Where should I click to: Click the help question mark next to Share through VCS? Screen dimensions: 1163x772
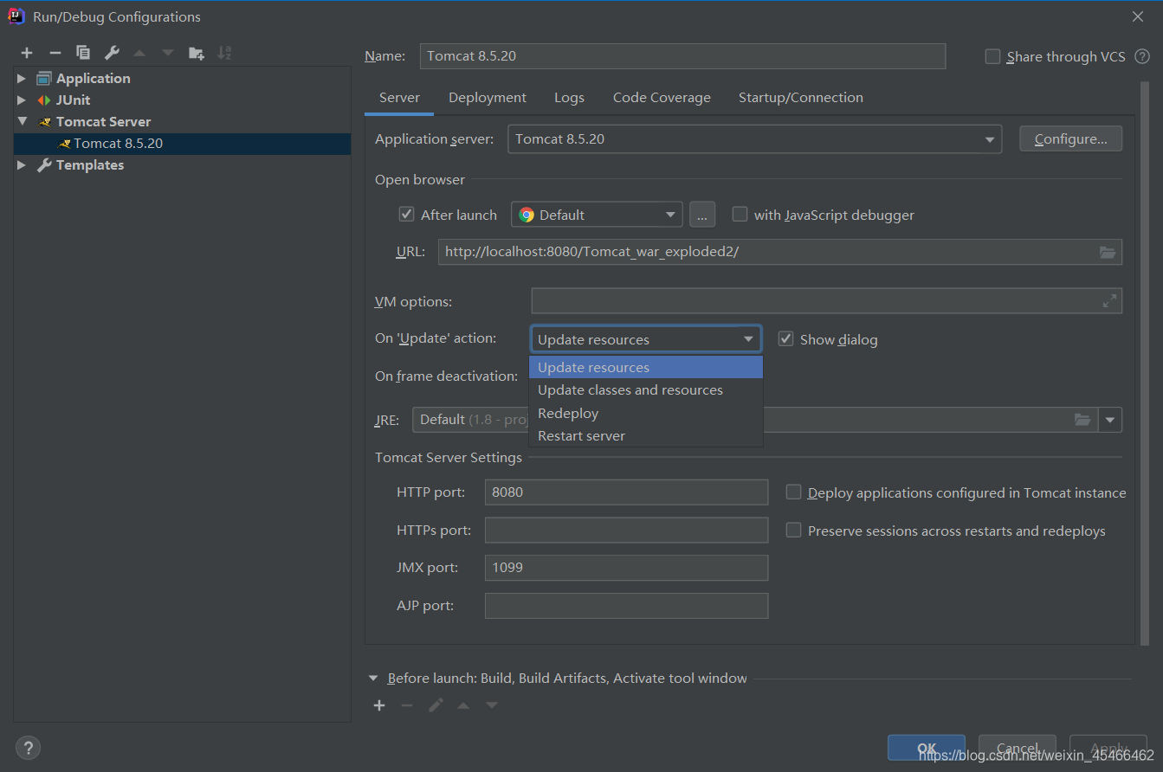[1142, 56]
